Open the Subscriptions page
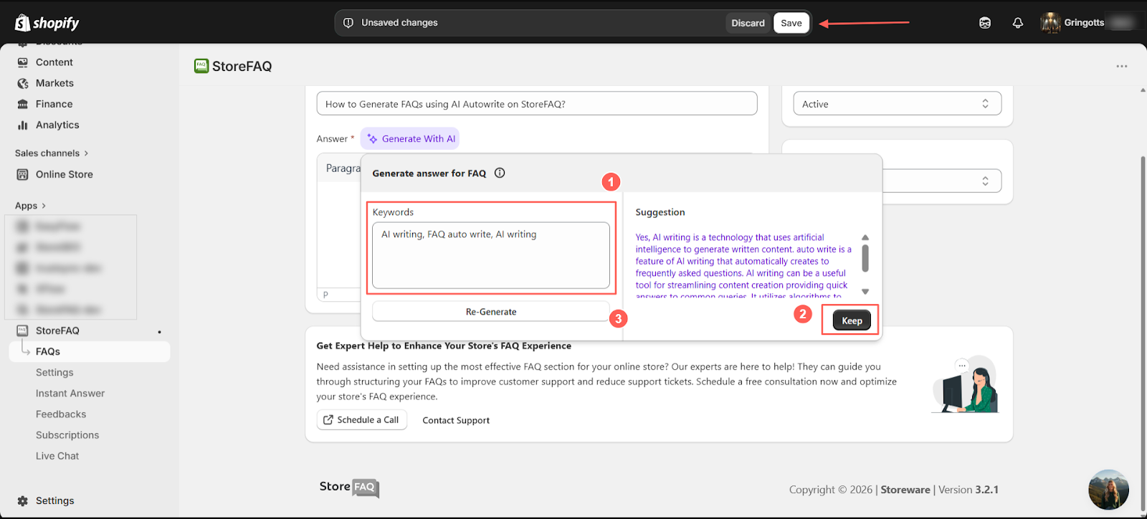Image resolution: width=1147 pixels, height=519 pixels. (67, 435)
